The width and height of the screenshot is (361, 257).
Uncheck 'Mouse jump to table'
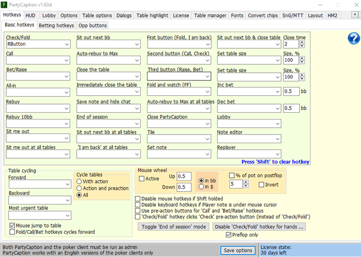(12, 226)
